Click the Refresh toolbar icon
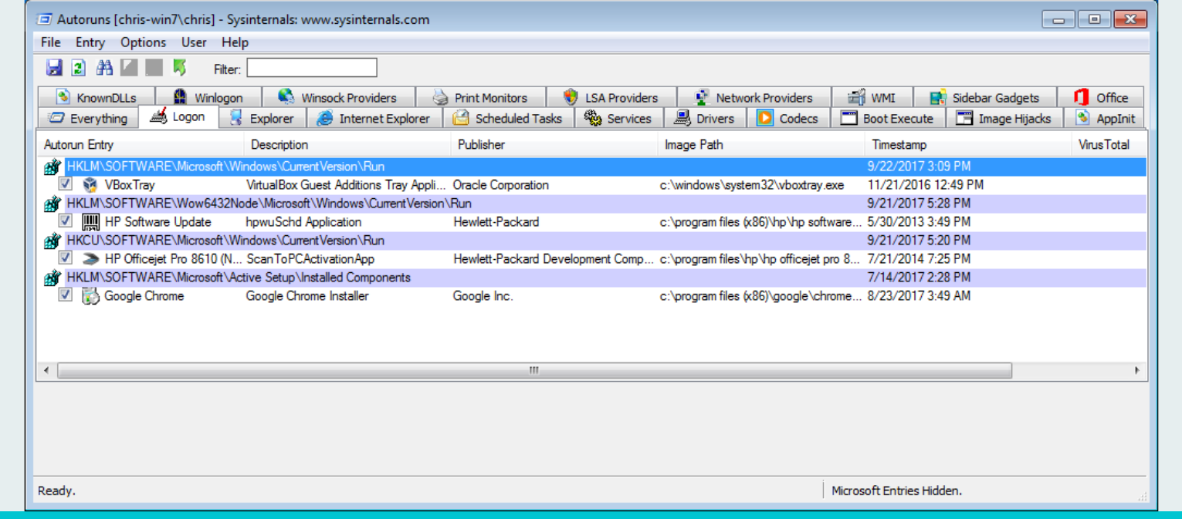The height and width of the screenshot is (519, 1182). pos(79,68)
